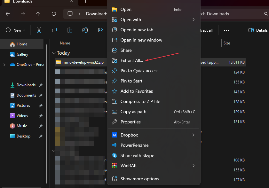The width and height of the screenshot is (269, 188).
Task: Open Pictures in the sidebar
Action: (23, 106)
